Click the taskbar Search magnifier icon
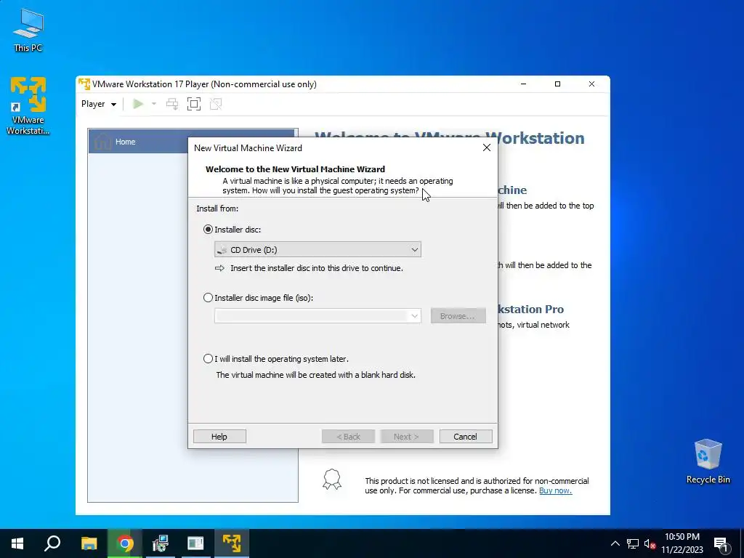 coord(52,543)
